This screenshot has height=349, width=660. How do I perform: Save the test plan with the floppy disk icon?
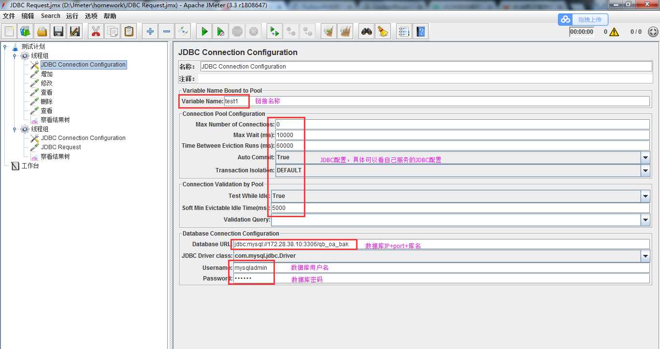(x=58, y=31)
